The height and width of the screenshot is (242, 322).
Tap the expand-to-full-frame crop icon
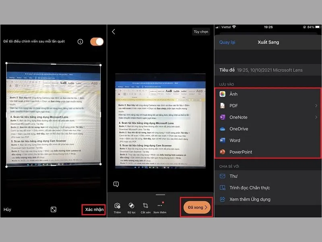tap(54, 209)
